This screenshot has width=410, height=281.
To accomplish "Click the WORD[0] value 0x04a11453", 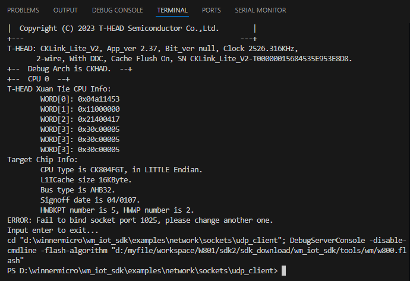I will 99,99.
